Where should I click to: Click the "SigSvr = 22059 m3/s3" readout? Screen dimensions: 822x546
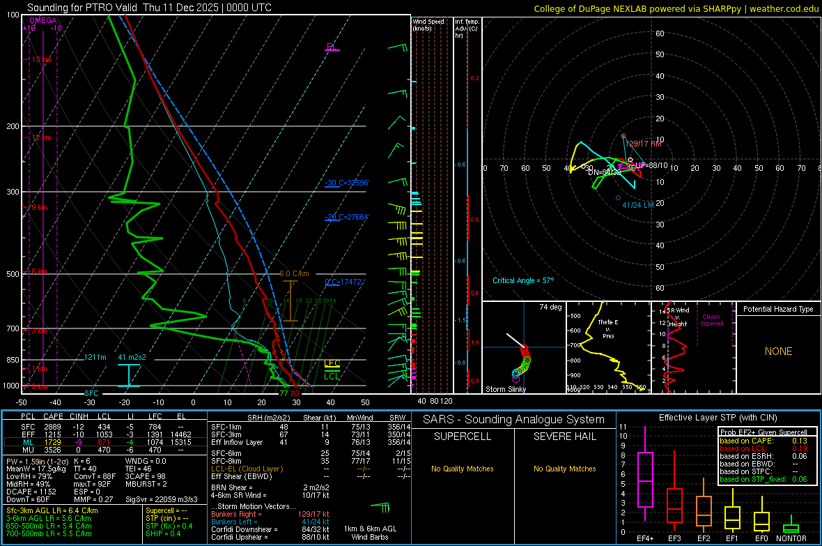coord(162,499)
